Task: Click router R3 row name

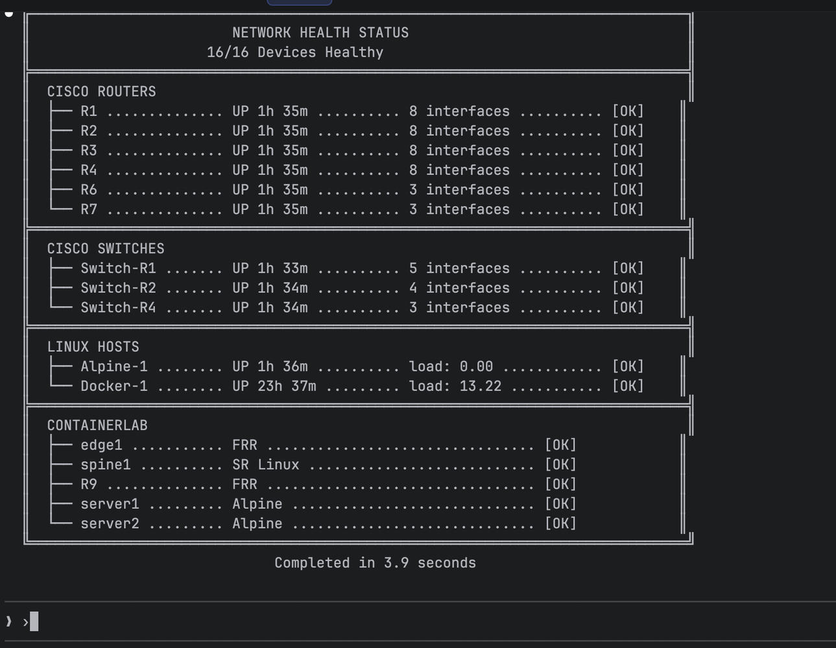Action: 89,150
